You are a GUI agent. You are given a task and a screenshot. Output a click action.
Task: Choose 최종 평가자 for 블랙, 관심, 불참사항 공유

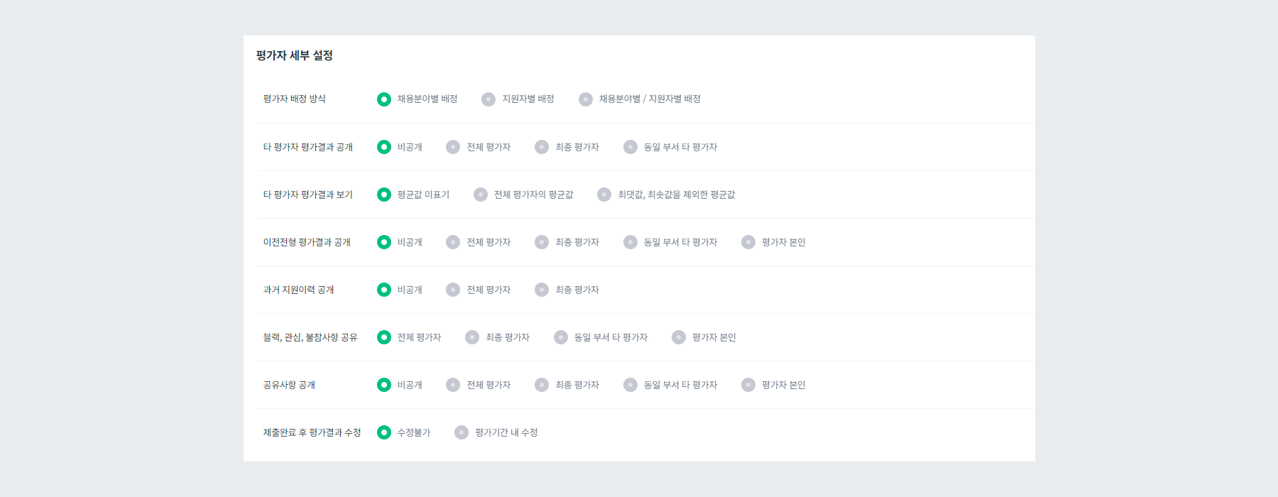[471, 337]
